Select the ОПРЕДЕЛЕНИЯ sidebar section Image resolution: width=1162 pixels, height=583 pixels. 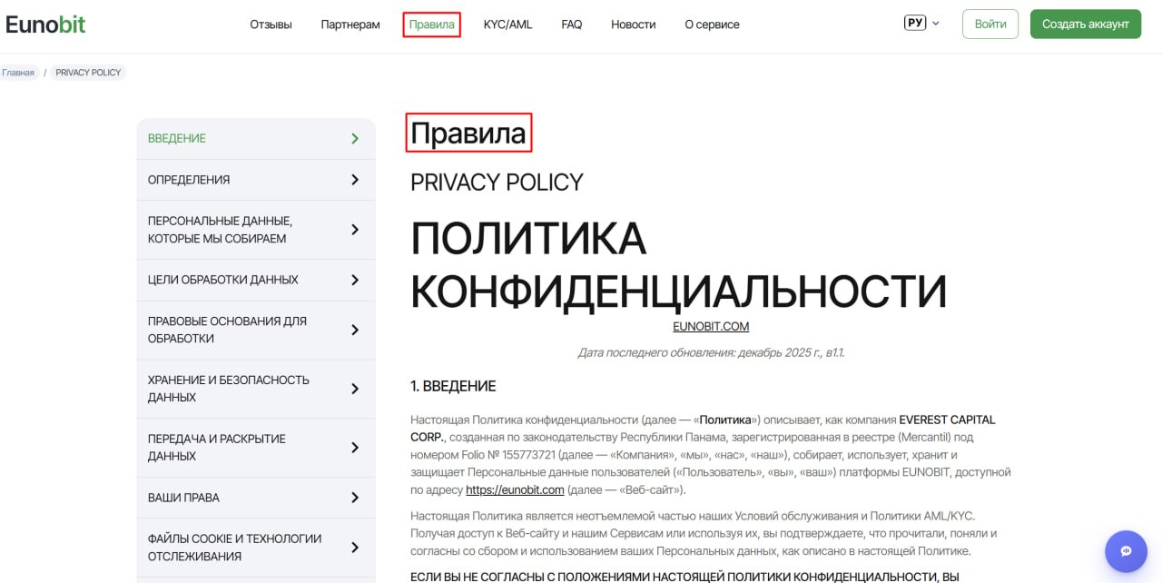coord(256,180)
